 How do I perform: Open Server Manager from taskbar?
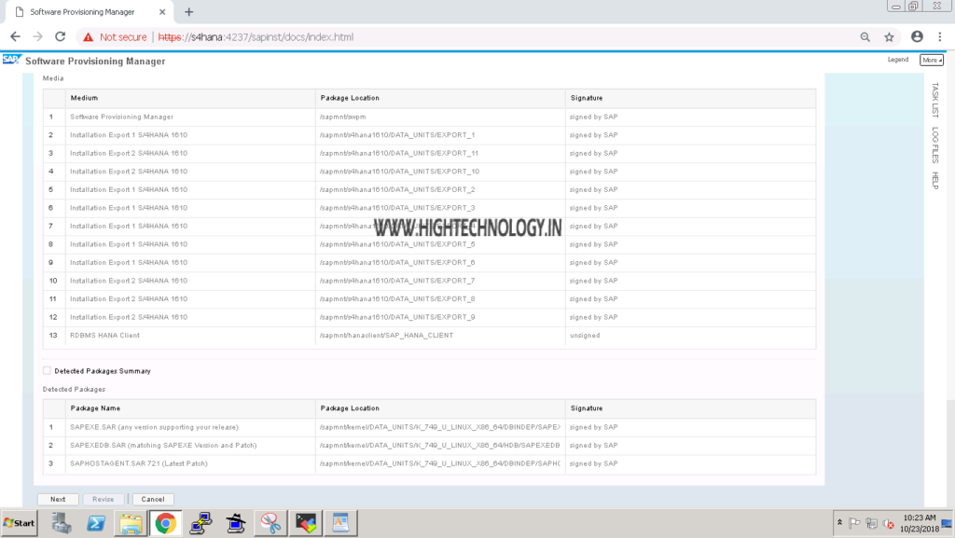click(x=61, y=523)
